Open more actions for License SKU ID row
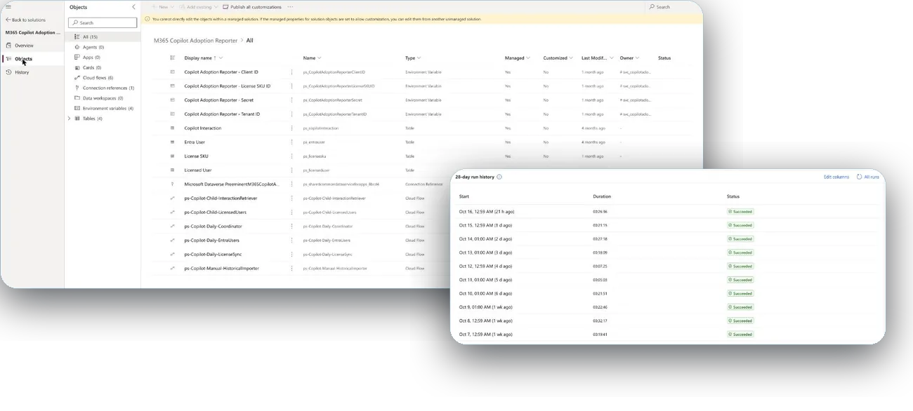The image size is (913, 411). pos(291,86)
